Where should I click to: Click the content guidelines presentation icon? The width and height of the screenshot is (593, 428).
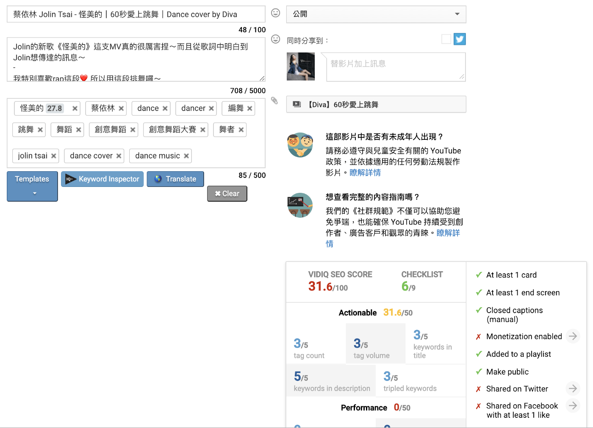coord(300,205)
